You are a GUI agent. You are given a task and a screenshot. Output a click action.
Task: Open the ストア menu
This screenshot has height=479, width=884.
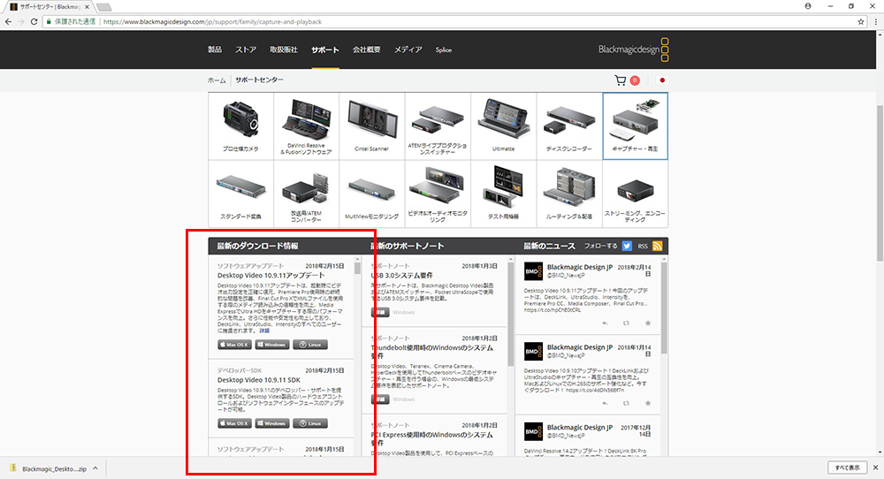(246, 49)
